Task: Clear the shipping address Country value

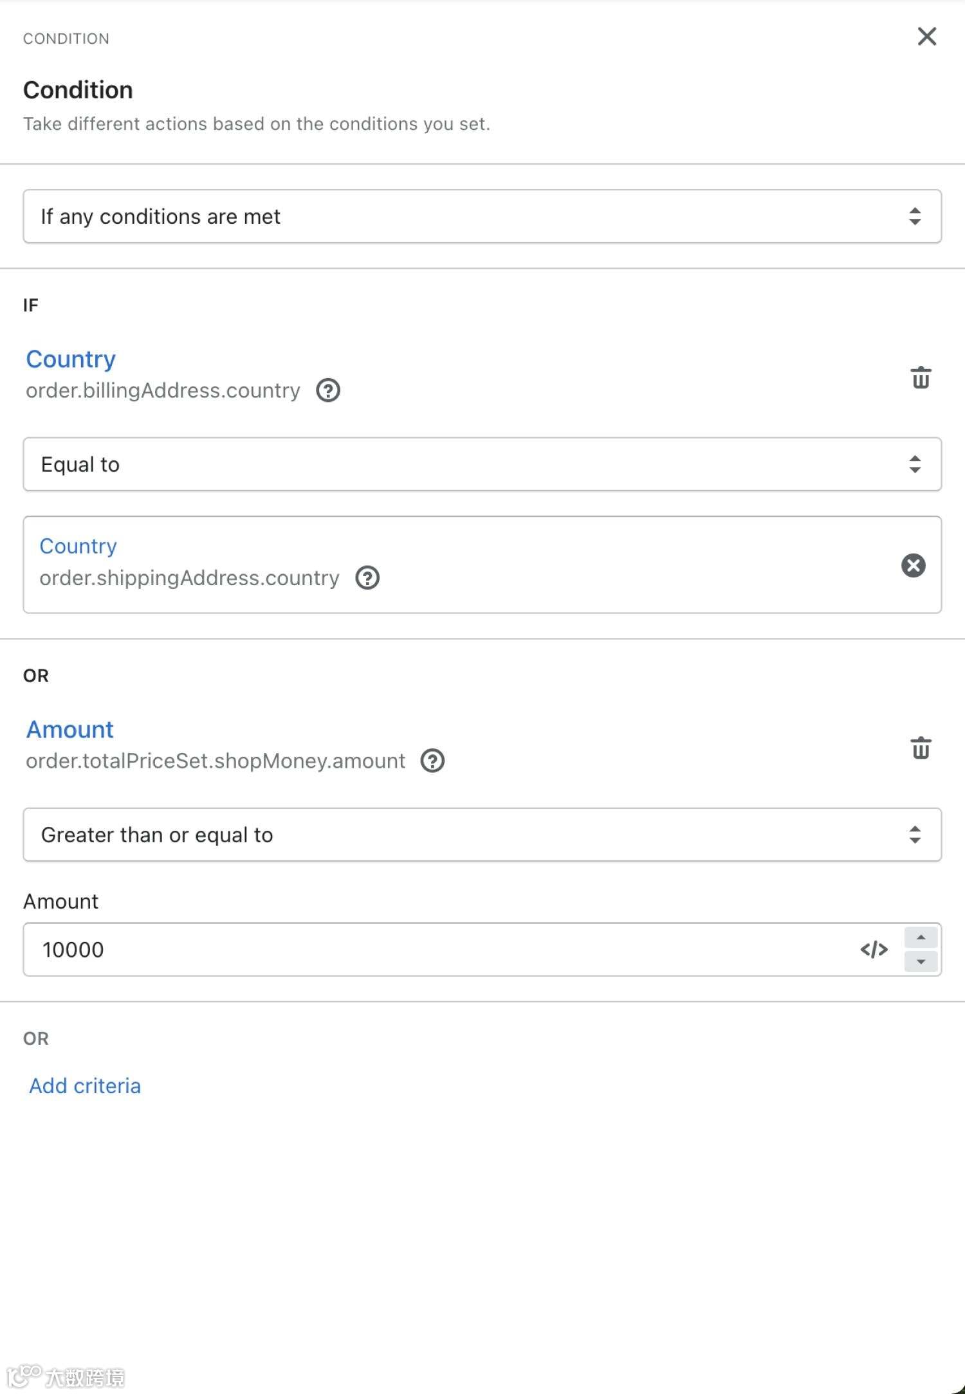Action: click(913, 566)
